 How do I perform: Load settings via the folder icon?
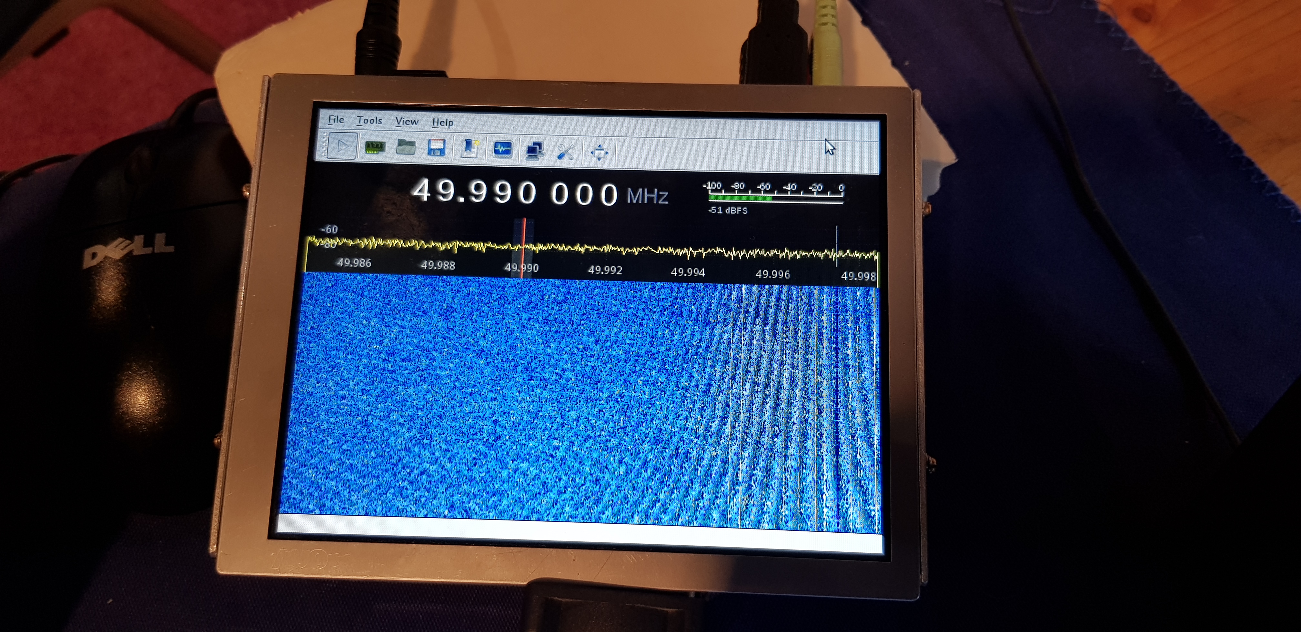tap(406, 147)
